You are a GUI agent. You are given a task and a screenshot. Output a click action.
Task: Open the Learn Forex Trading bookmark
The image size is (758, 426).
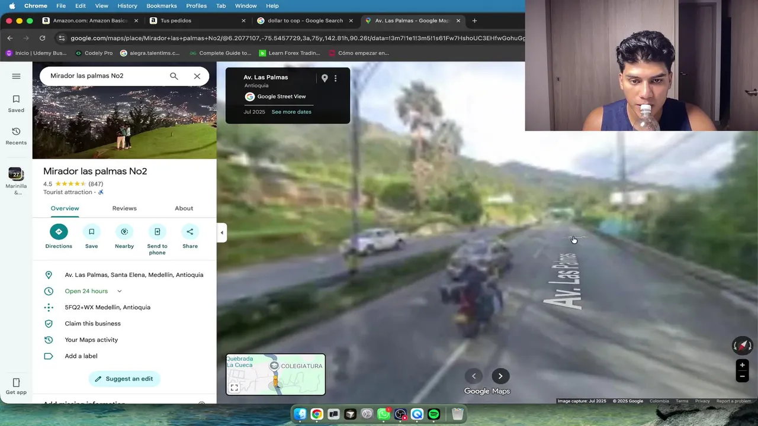290,53
